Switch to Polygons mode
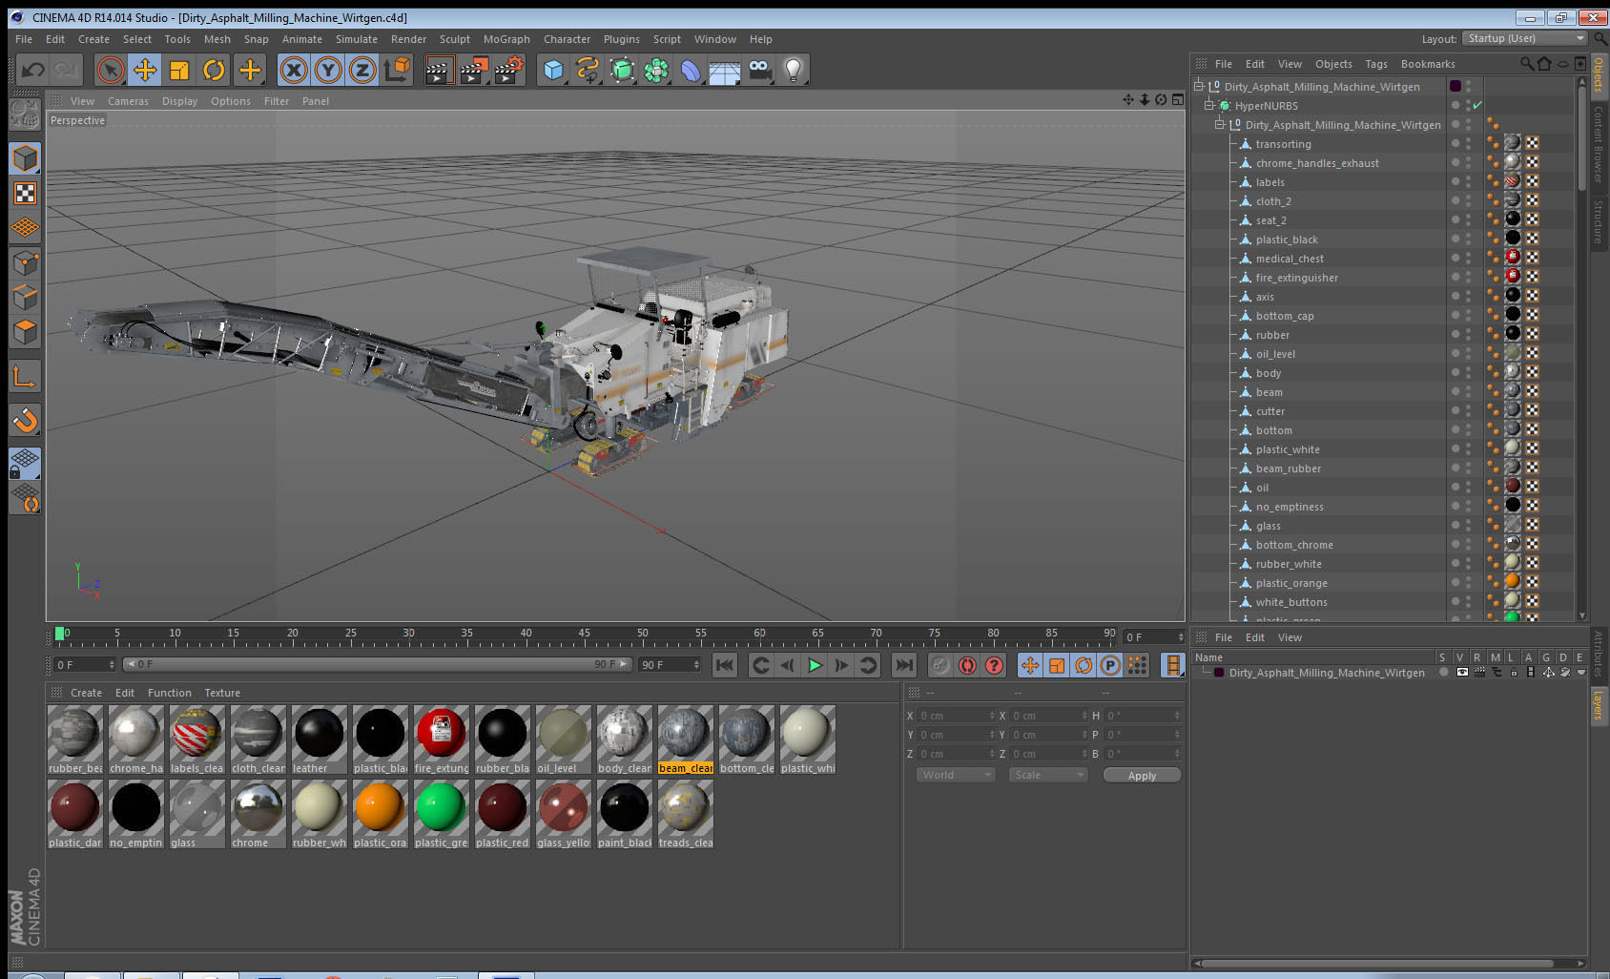1610x979 pixels. (x=25, y=331)
